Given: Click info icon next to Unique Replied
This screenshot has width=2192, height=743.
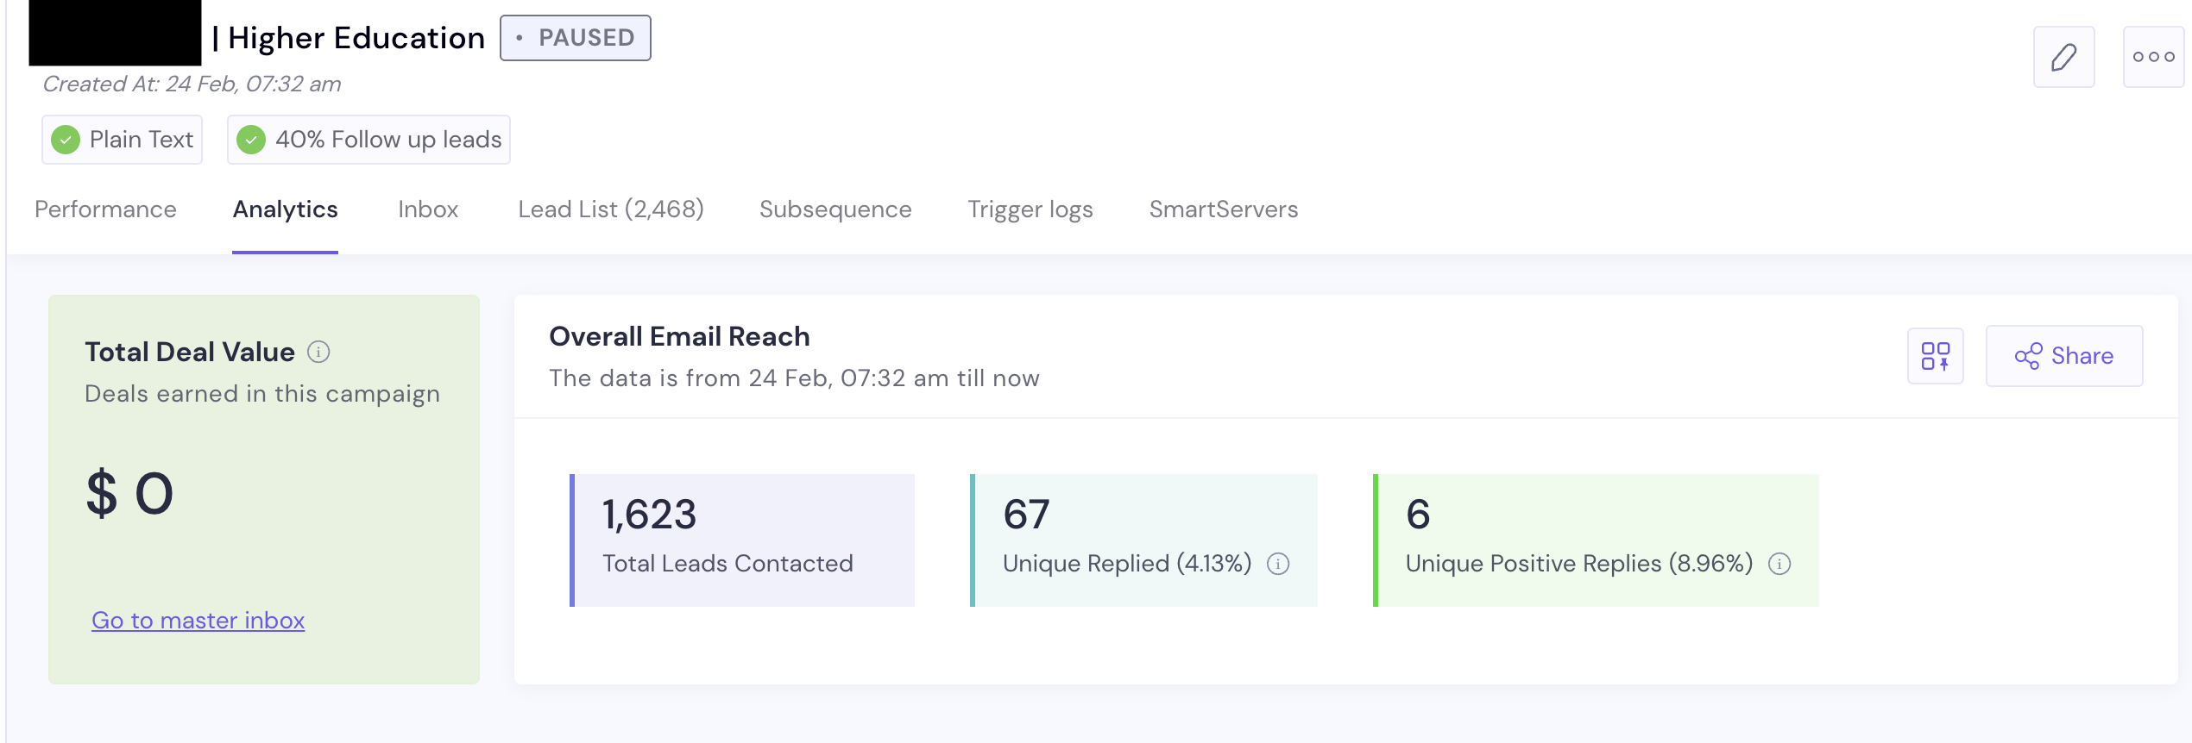Looking at the screenshot, I should (1278, 564).
